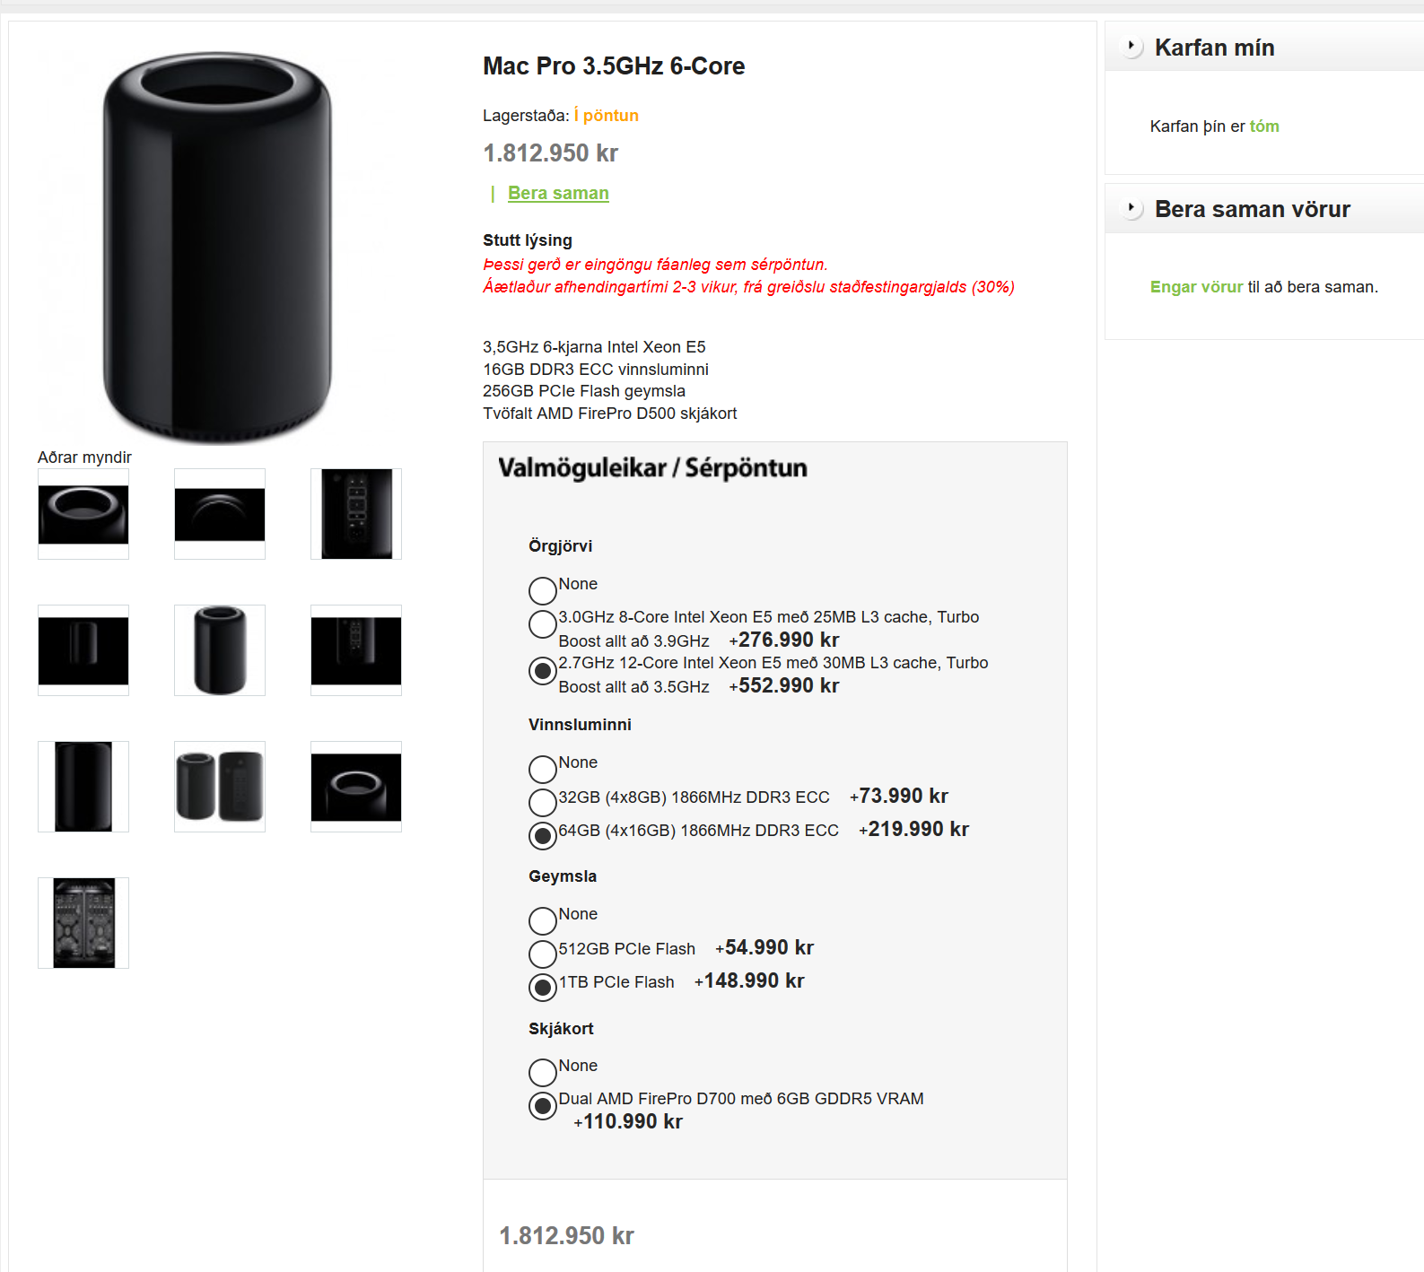Open first thumbnail showing Mac Pro top view
The image size is (1424, 1272).
(x=83, y=514)
